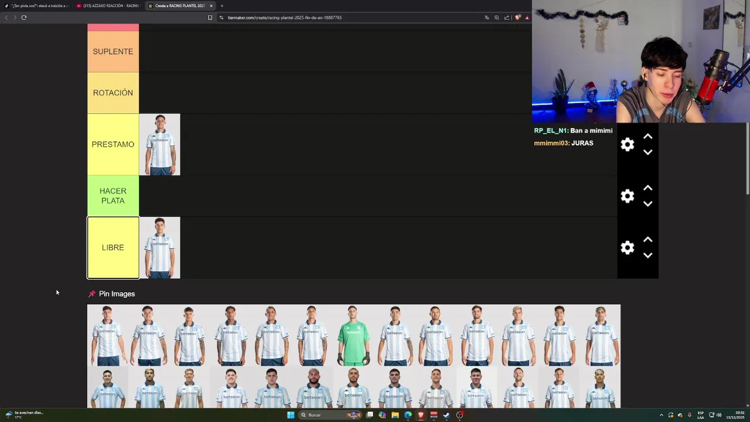Bookmark this page with the bookmark icon
The width and height of the screenshot is (750, 422).
tap(210, 18)
